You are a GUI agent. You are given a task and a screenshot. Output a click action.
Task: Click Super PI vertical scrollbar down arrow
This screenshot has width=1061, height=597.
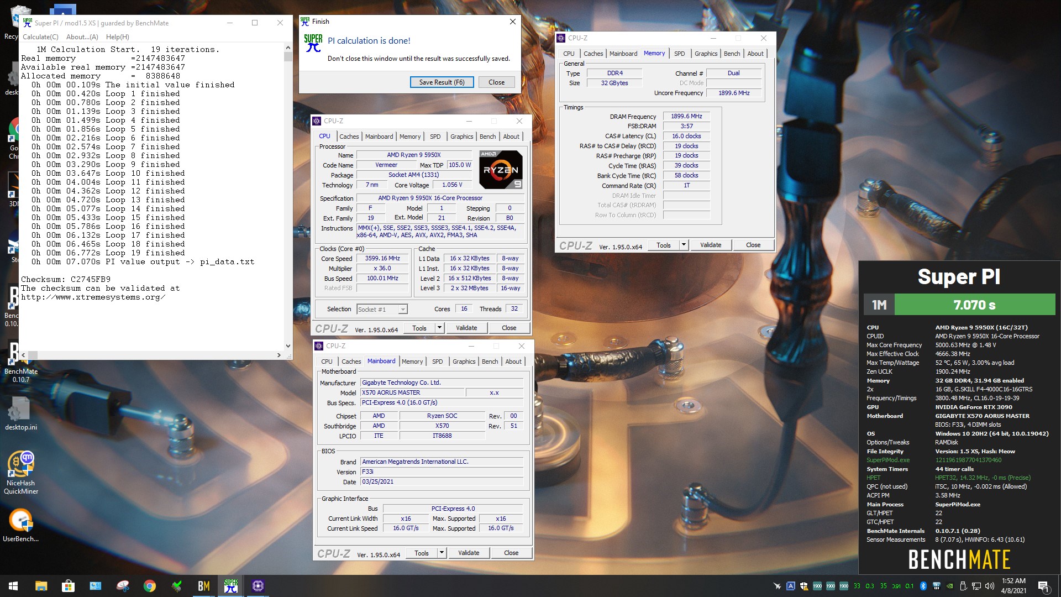(x=288, y=345)
